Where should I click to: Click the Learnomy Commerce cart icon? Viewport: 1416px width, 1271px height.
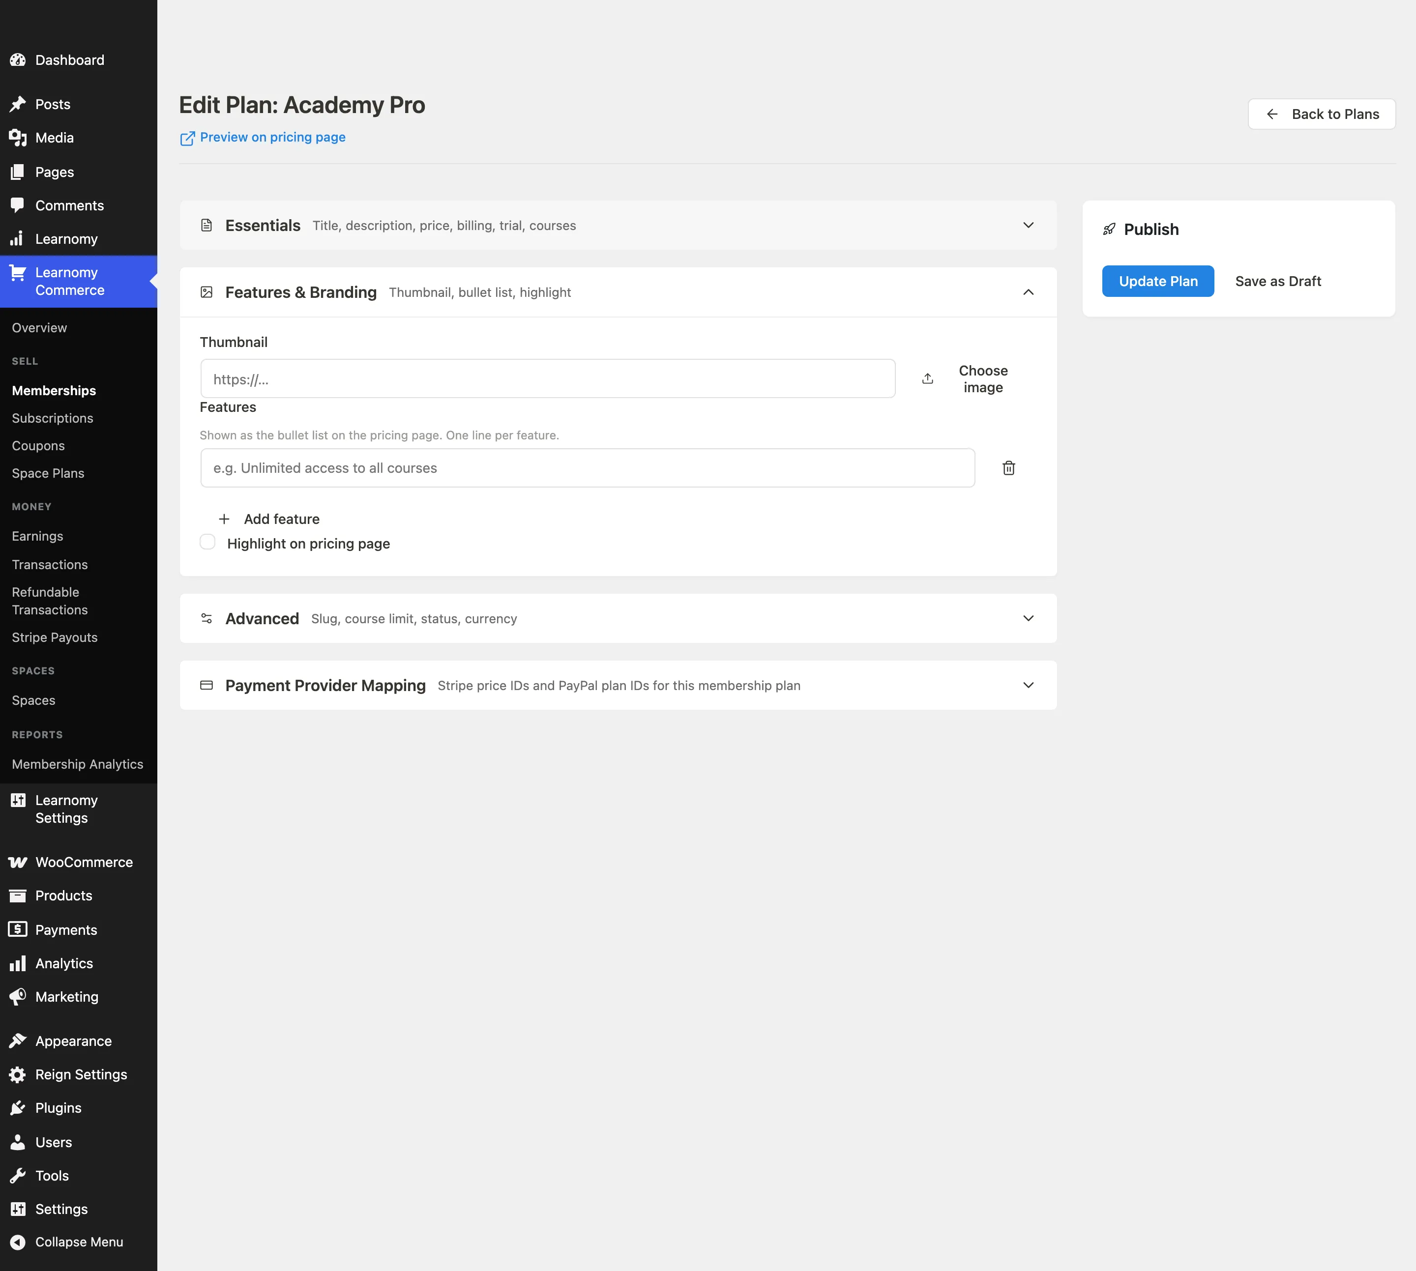tap(18, 273)
